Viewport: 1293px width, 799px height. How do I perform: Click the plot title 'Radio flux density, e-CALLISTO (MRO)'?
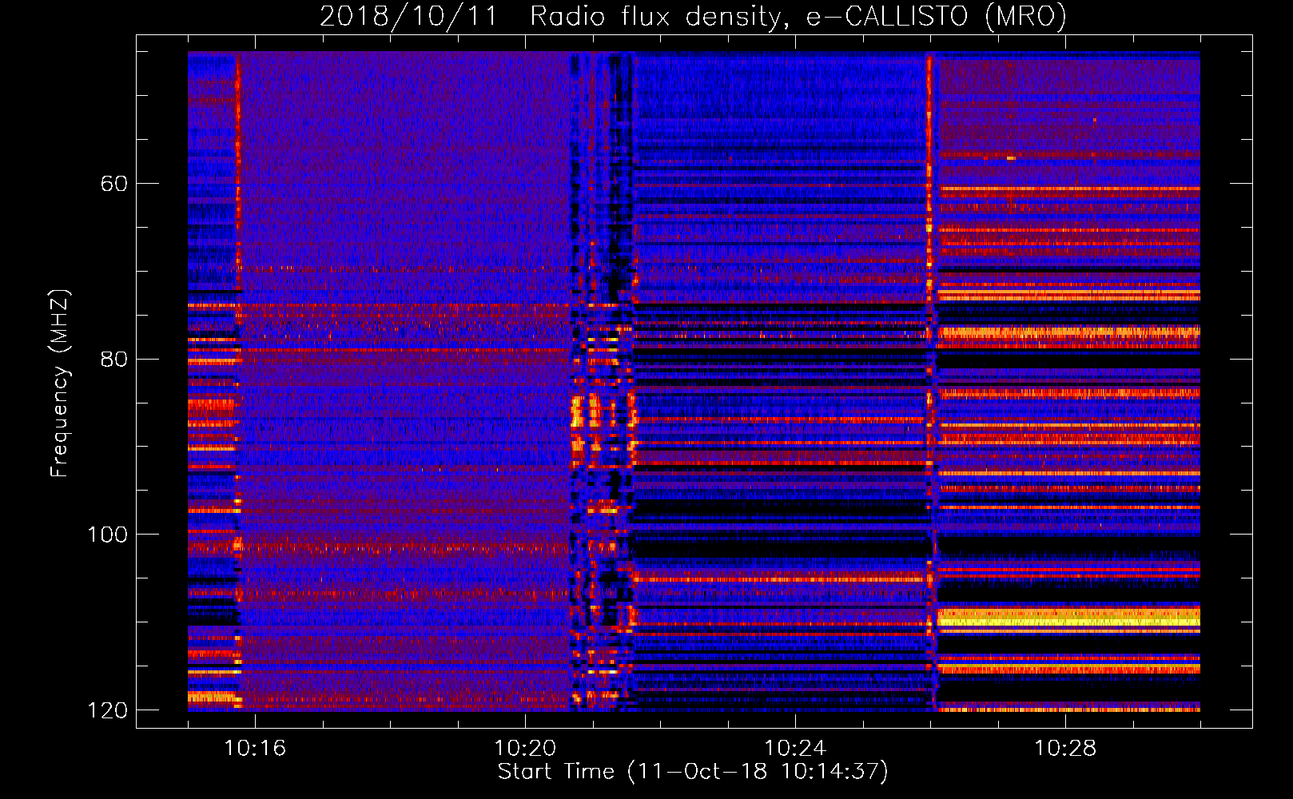click(798, 16)
